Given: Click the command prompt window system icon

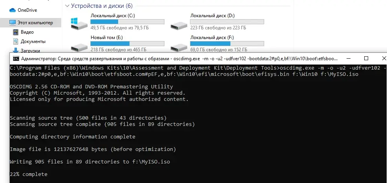Looking at the screenshot, I should point(16,59).
